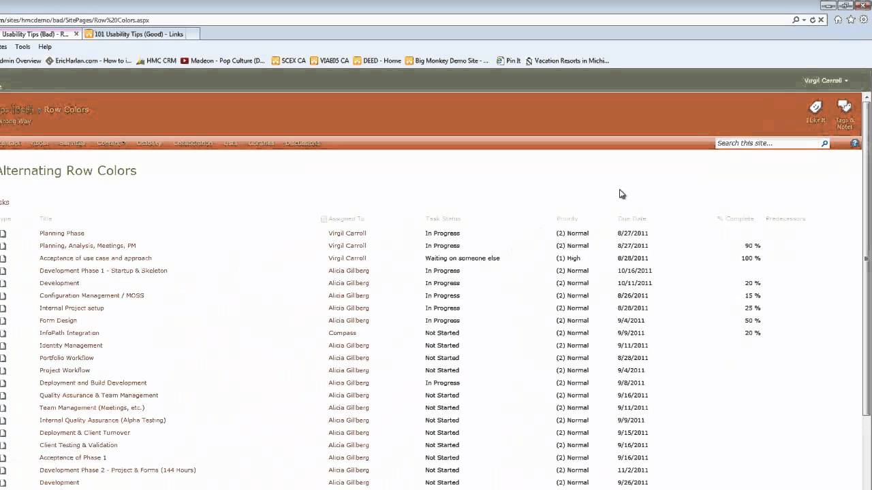The width and height of the screenshot is (872, 490).
Task: Click the Waiting on someone else status
Action: click(463, 259)
